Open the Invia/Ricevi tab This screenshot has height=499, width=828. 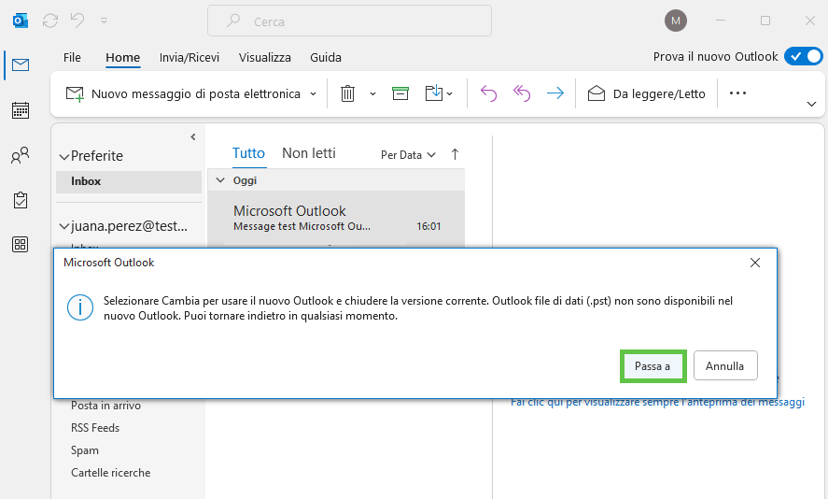click(189, 57)
